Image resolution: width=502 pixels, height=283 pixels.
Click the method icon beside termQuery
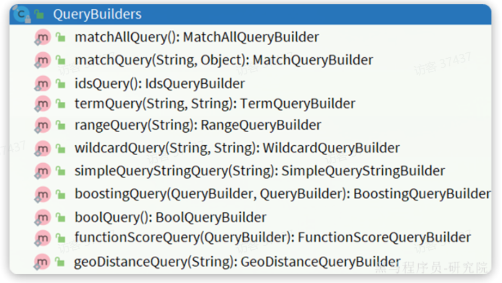point(42,104)
